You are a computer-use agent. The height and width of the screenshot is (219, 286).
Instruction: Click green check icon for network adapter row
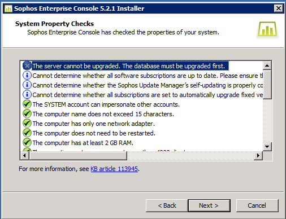pos(27,124)
